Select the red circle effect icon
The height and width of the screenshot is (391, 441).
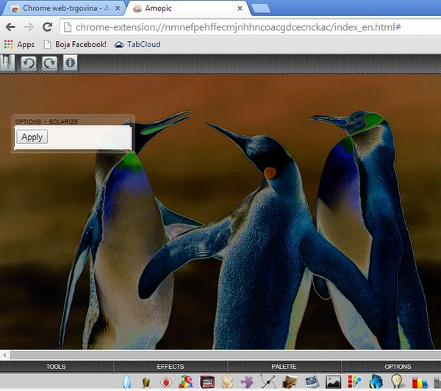[x=167, y=382]
